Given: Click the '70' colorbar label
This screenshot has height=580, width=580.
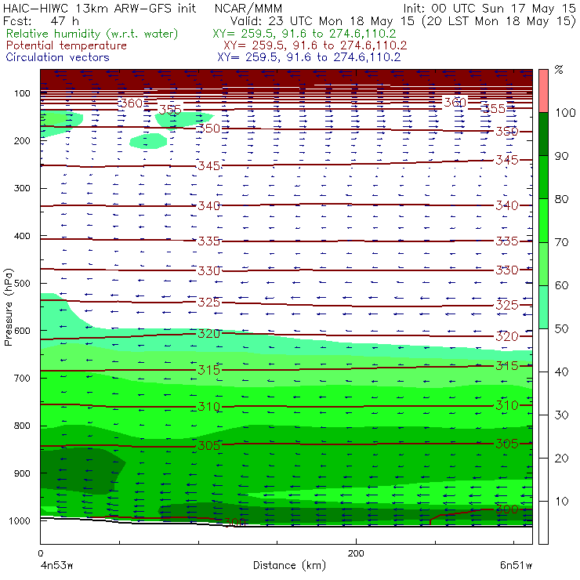Looking at the screenshot, I should 561,242.
